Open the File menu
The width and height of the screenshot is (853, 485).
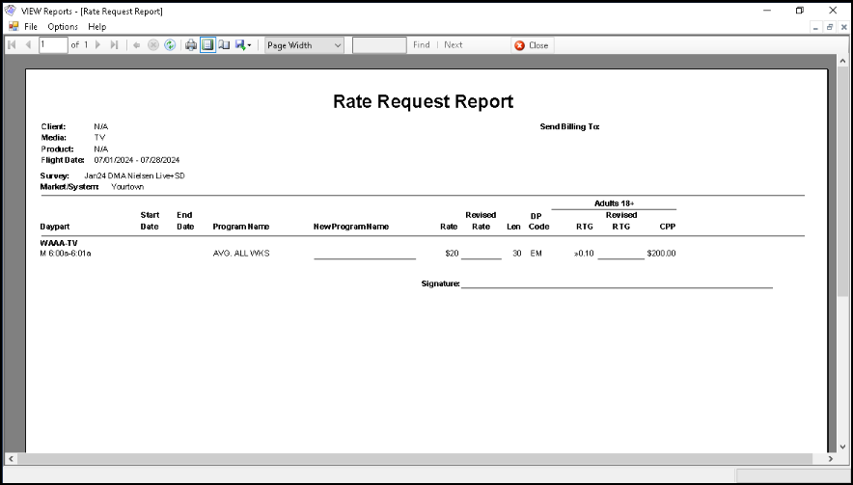[x=31, y=27]
